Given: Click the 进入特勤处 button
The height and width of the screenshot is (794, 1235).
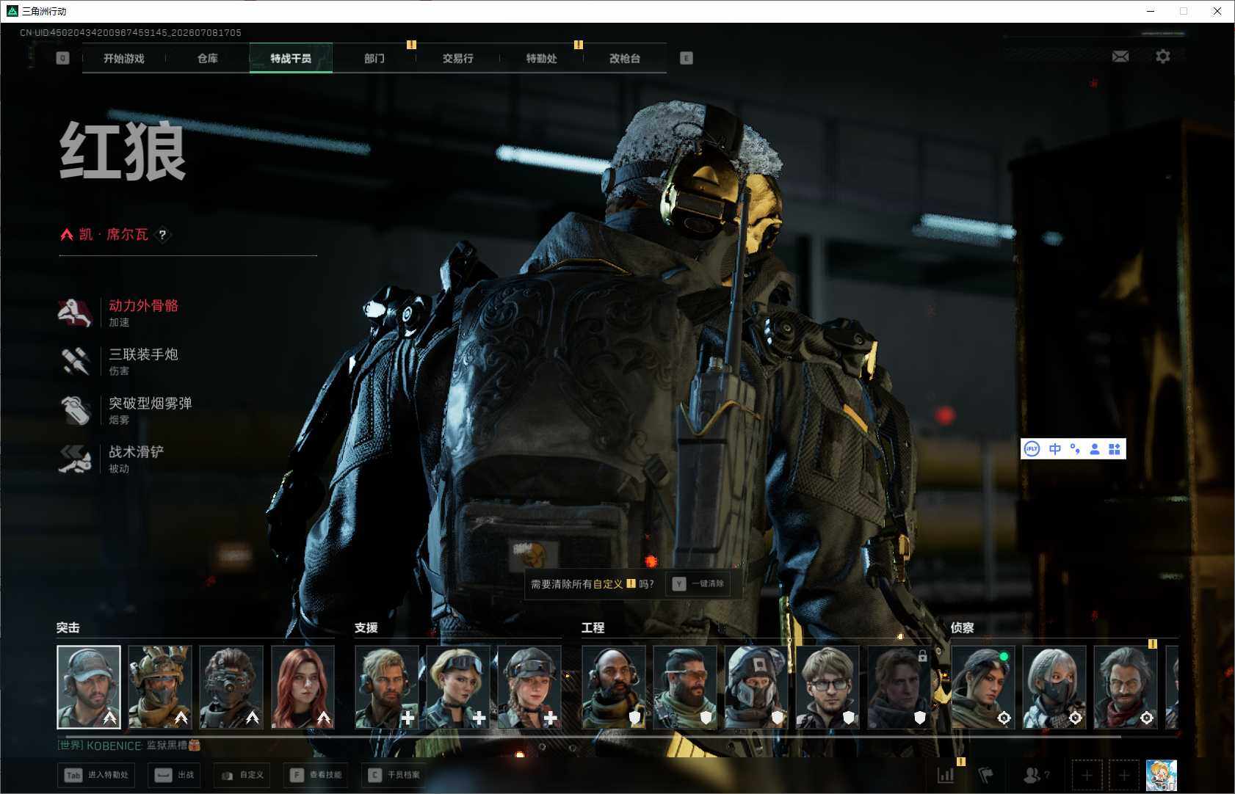Looking at the screenshot, I should [98, 775].
